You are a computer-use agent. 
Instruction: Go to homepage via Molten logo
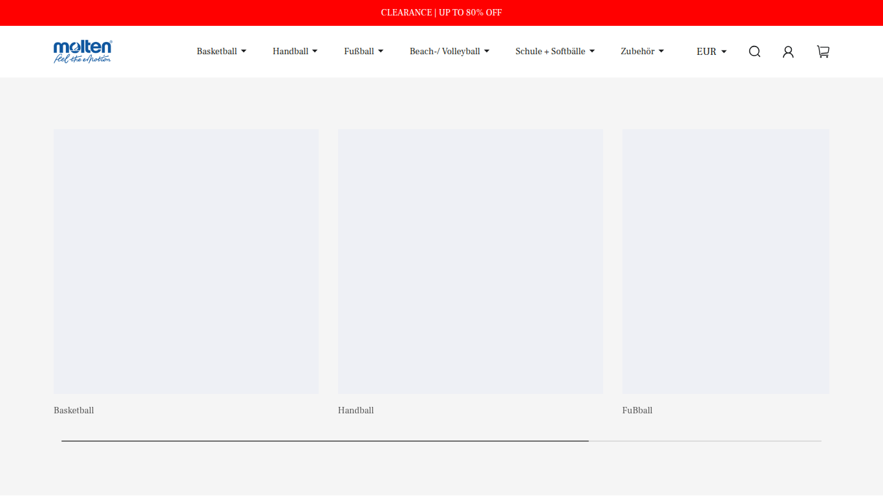[x=83, y=52]
